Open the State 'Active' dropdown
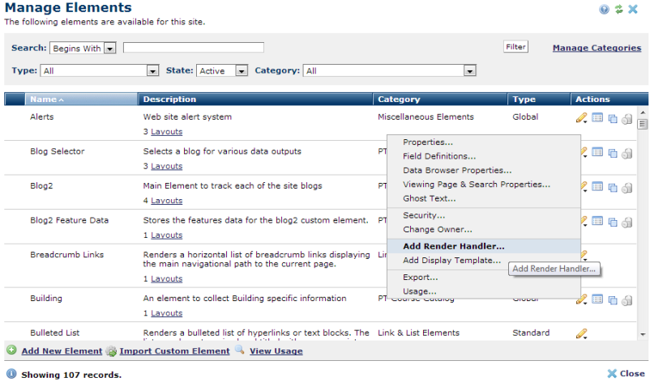This screenshot has height=382, width=650. click(x=242, y=71)
